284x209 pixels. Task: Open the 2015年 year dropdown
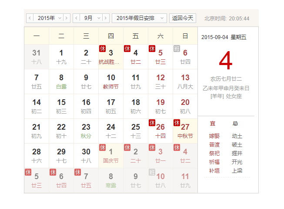(48, 18)
